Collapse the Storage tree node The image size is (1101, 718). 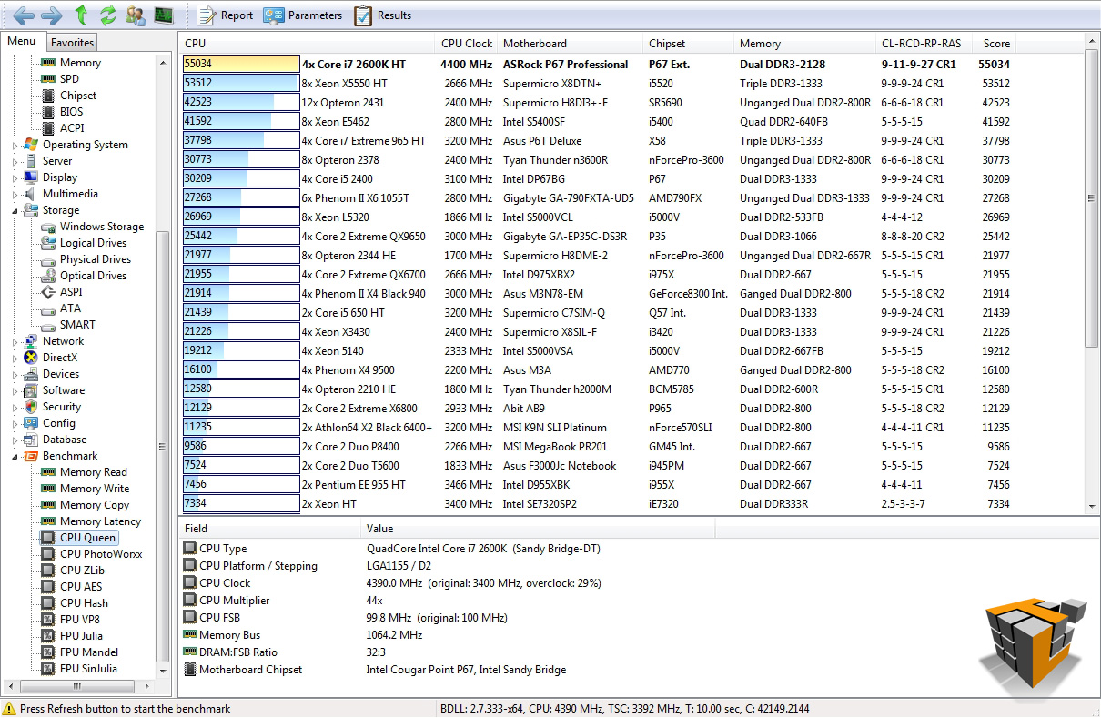pos(15,211)
